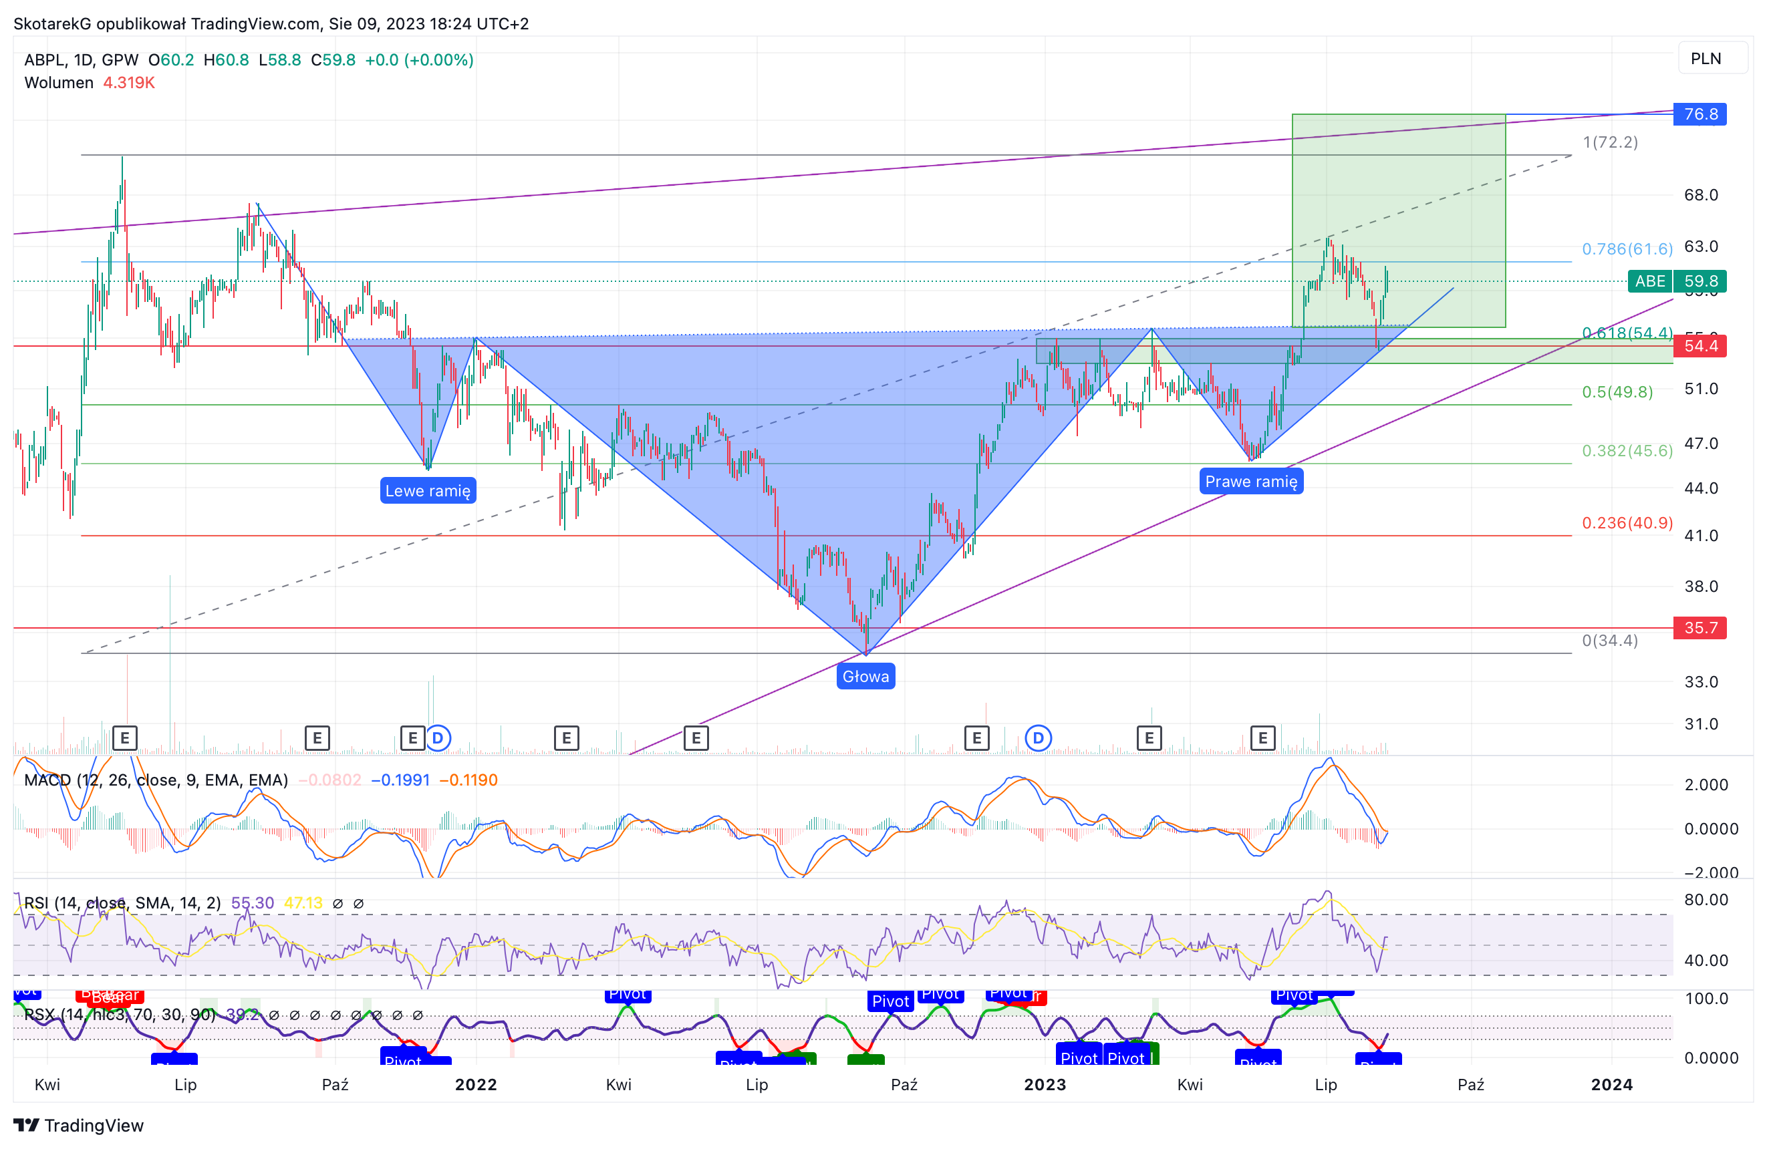
Task: Click the D dividend marker near the 2023 label
Action: (1038, 739)
